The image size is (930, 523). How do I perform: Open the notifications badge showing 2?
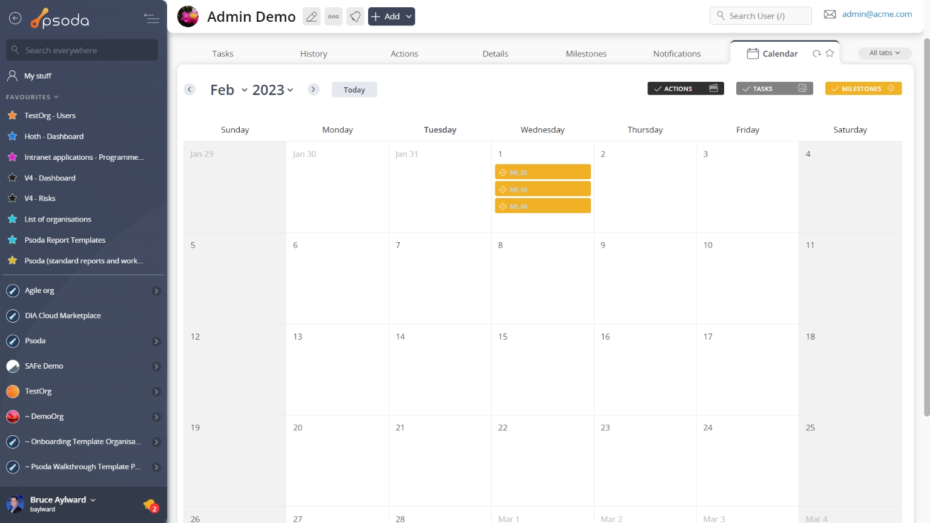pos(151,505)
